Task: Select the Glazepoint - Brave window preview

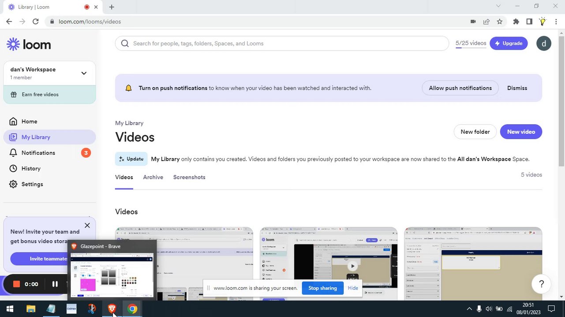Action: click(112, 270)
